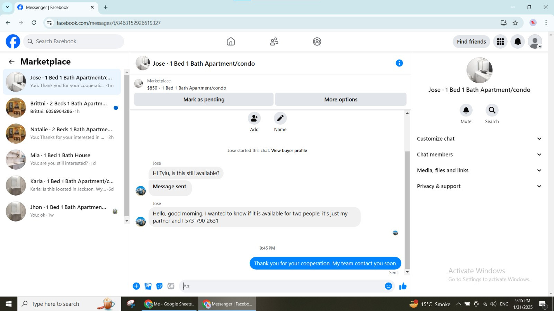The image size is (554, 311).
Task: Click the chat message area scrollbar
Action: tap(407, 209)
